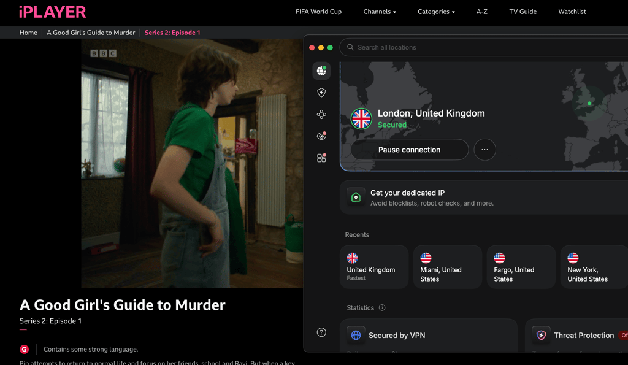
Task: Click the green Secured status text
Action: tap(392, 125)
